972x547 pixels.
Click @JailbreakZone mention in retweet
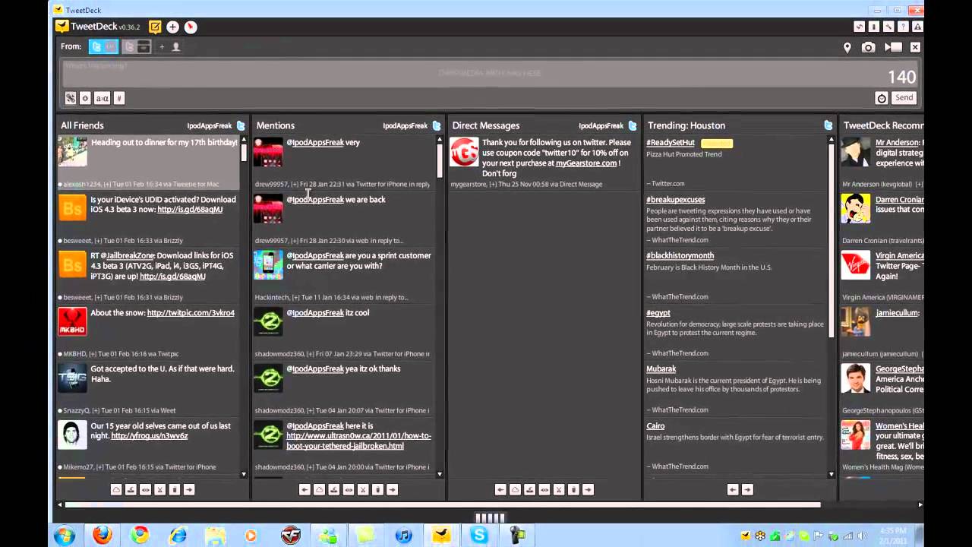point(128,256)
